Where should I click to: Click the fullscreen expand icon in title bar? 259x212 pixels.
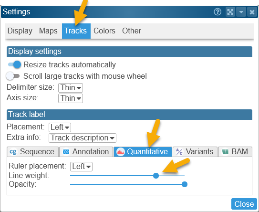point(230,12)
